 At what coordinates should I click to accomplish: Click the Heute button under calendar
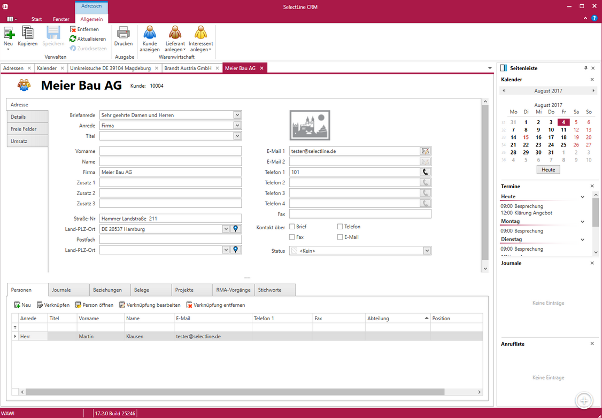pos(548,169)
